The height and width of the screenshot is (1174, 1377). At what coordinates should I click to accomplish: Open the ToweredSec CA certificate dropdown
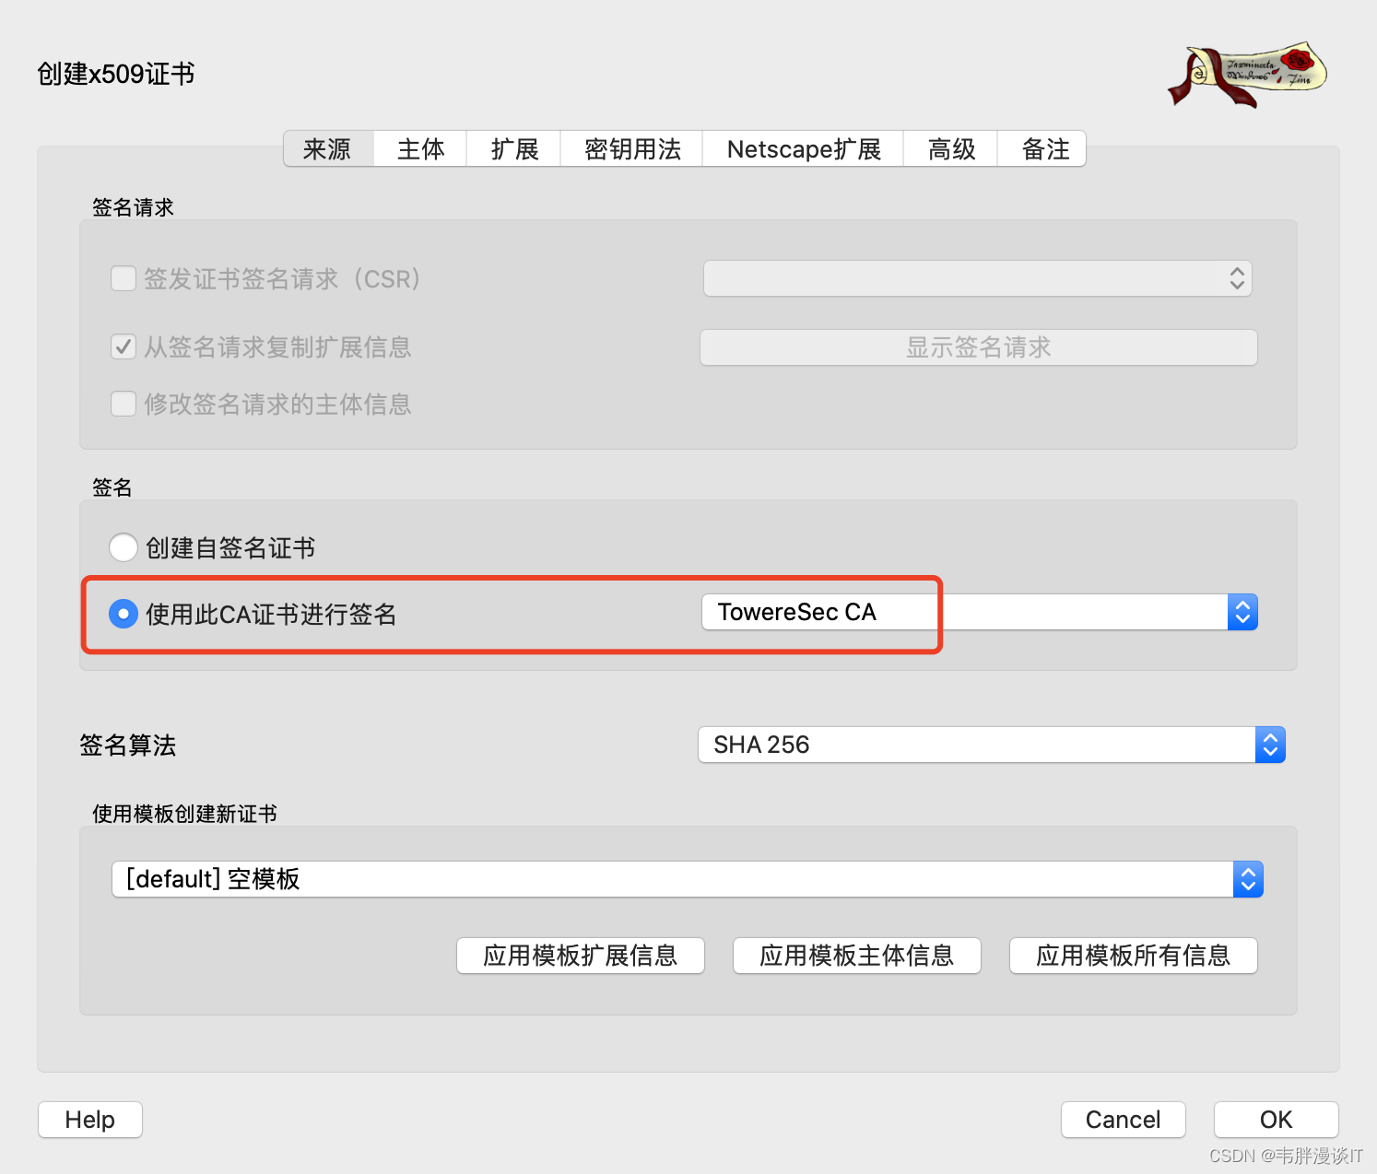click(x=980, y=612)
